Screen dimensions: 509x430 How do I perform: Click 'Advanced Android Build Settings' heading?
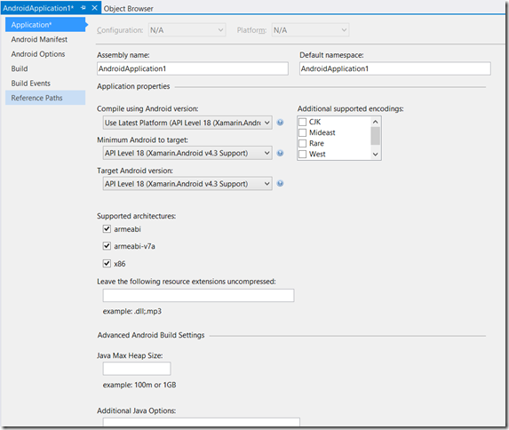click(x=151, y=335)
